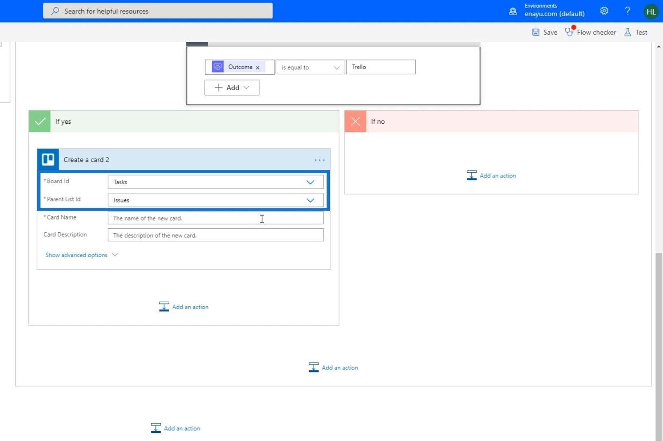
Task: Click the Card Name input field
Action: [215, 218]
